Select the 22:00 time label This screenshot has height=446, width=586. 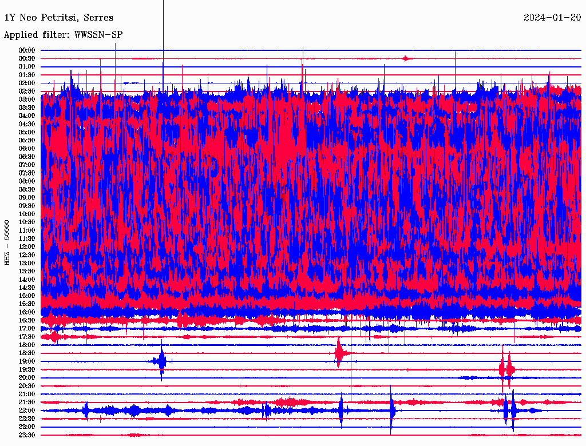tap(27, 411)
